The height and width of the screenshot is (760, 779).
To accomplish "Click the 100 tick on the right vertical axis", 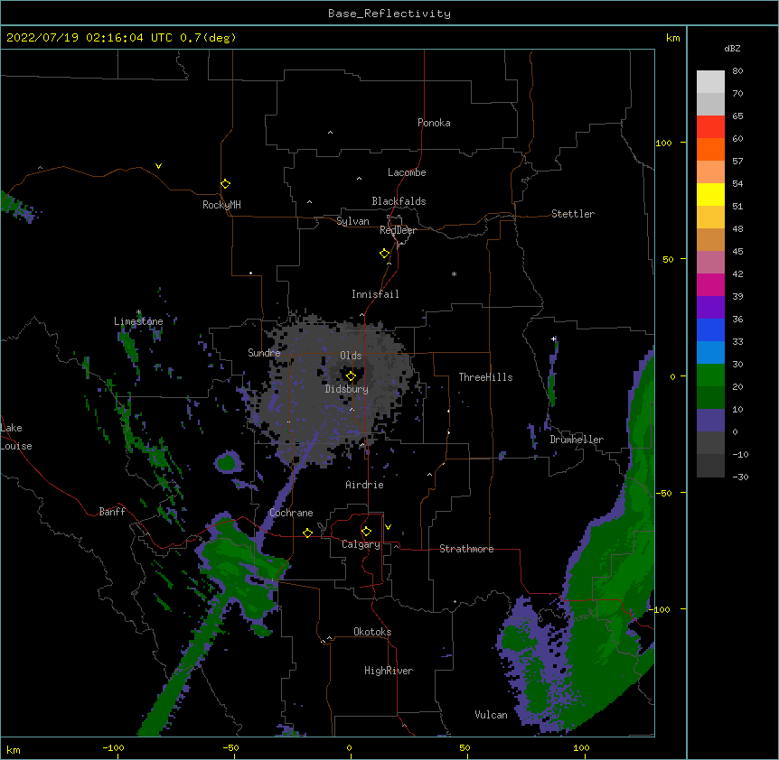I will (663, 143).
